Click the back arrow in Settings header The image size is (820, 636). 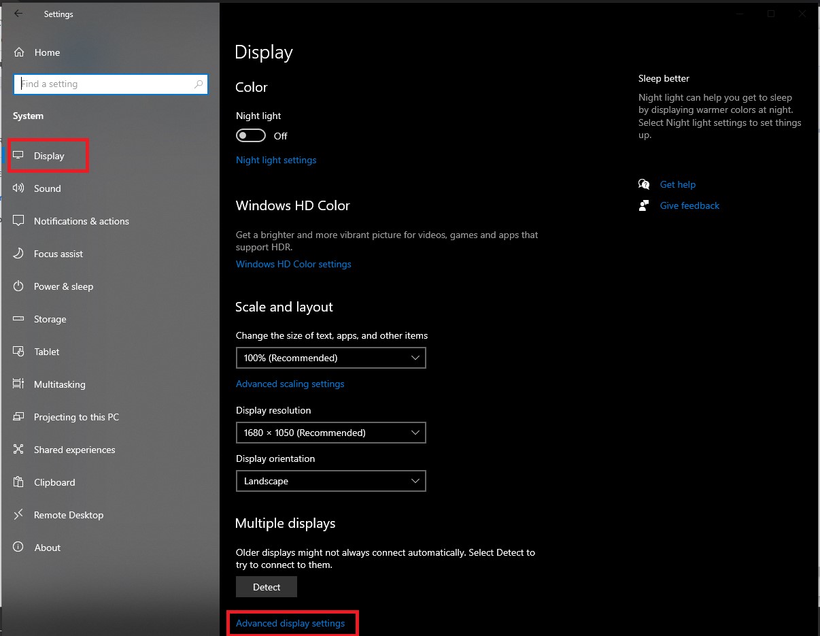(x=18, y=14)
